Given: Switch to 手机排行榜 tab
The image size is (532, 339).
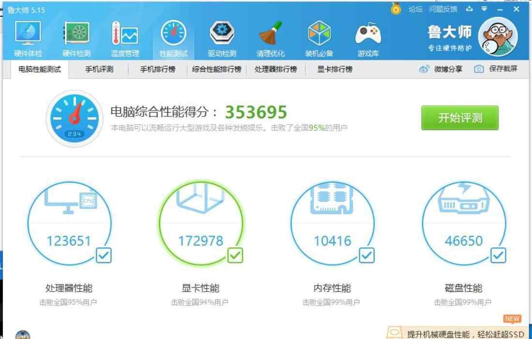Looking at the screenshot, I should coord(158,70).
